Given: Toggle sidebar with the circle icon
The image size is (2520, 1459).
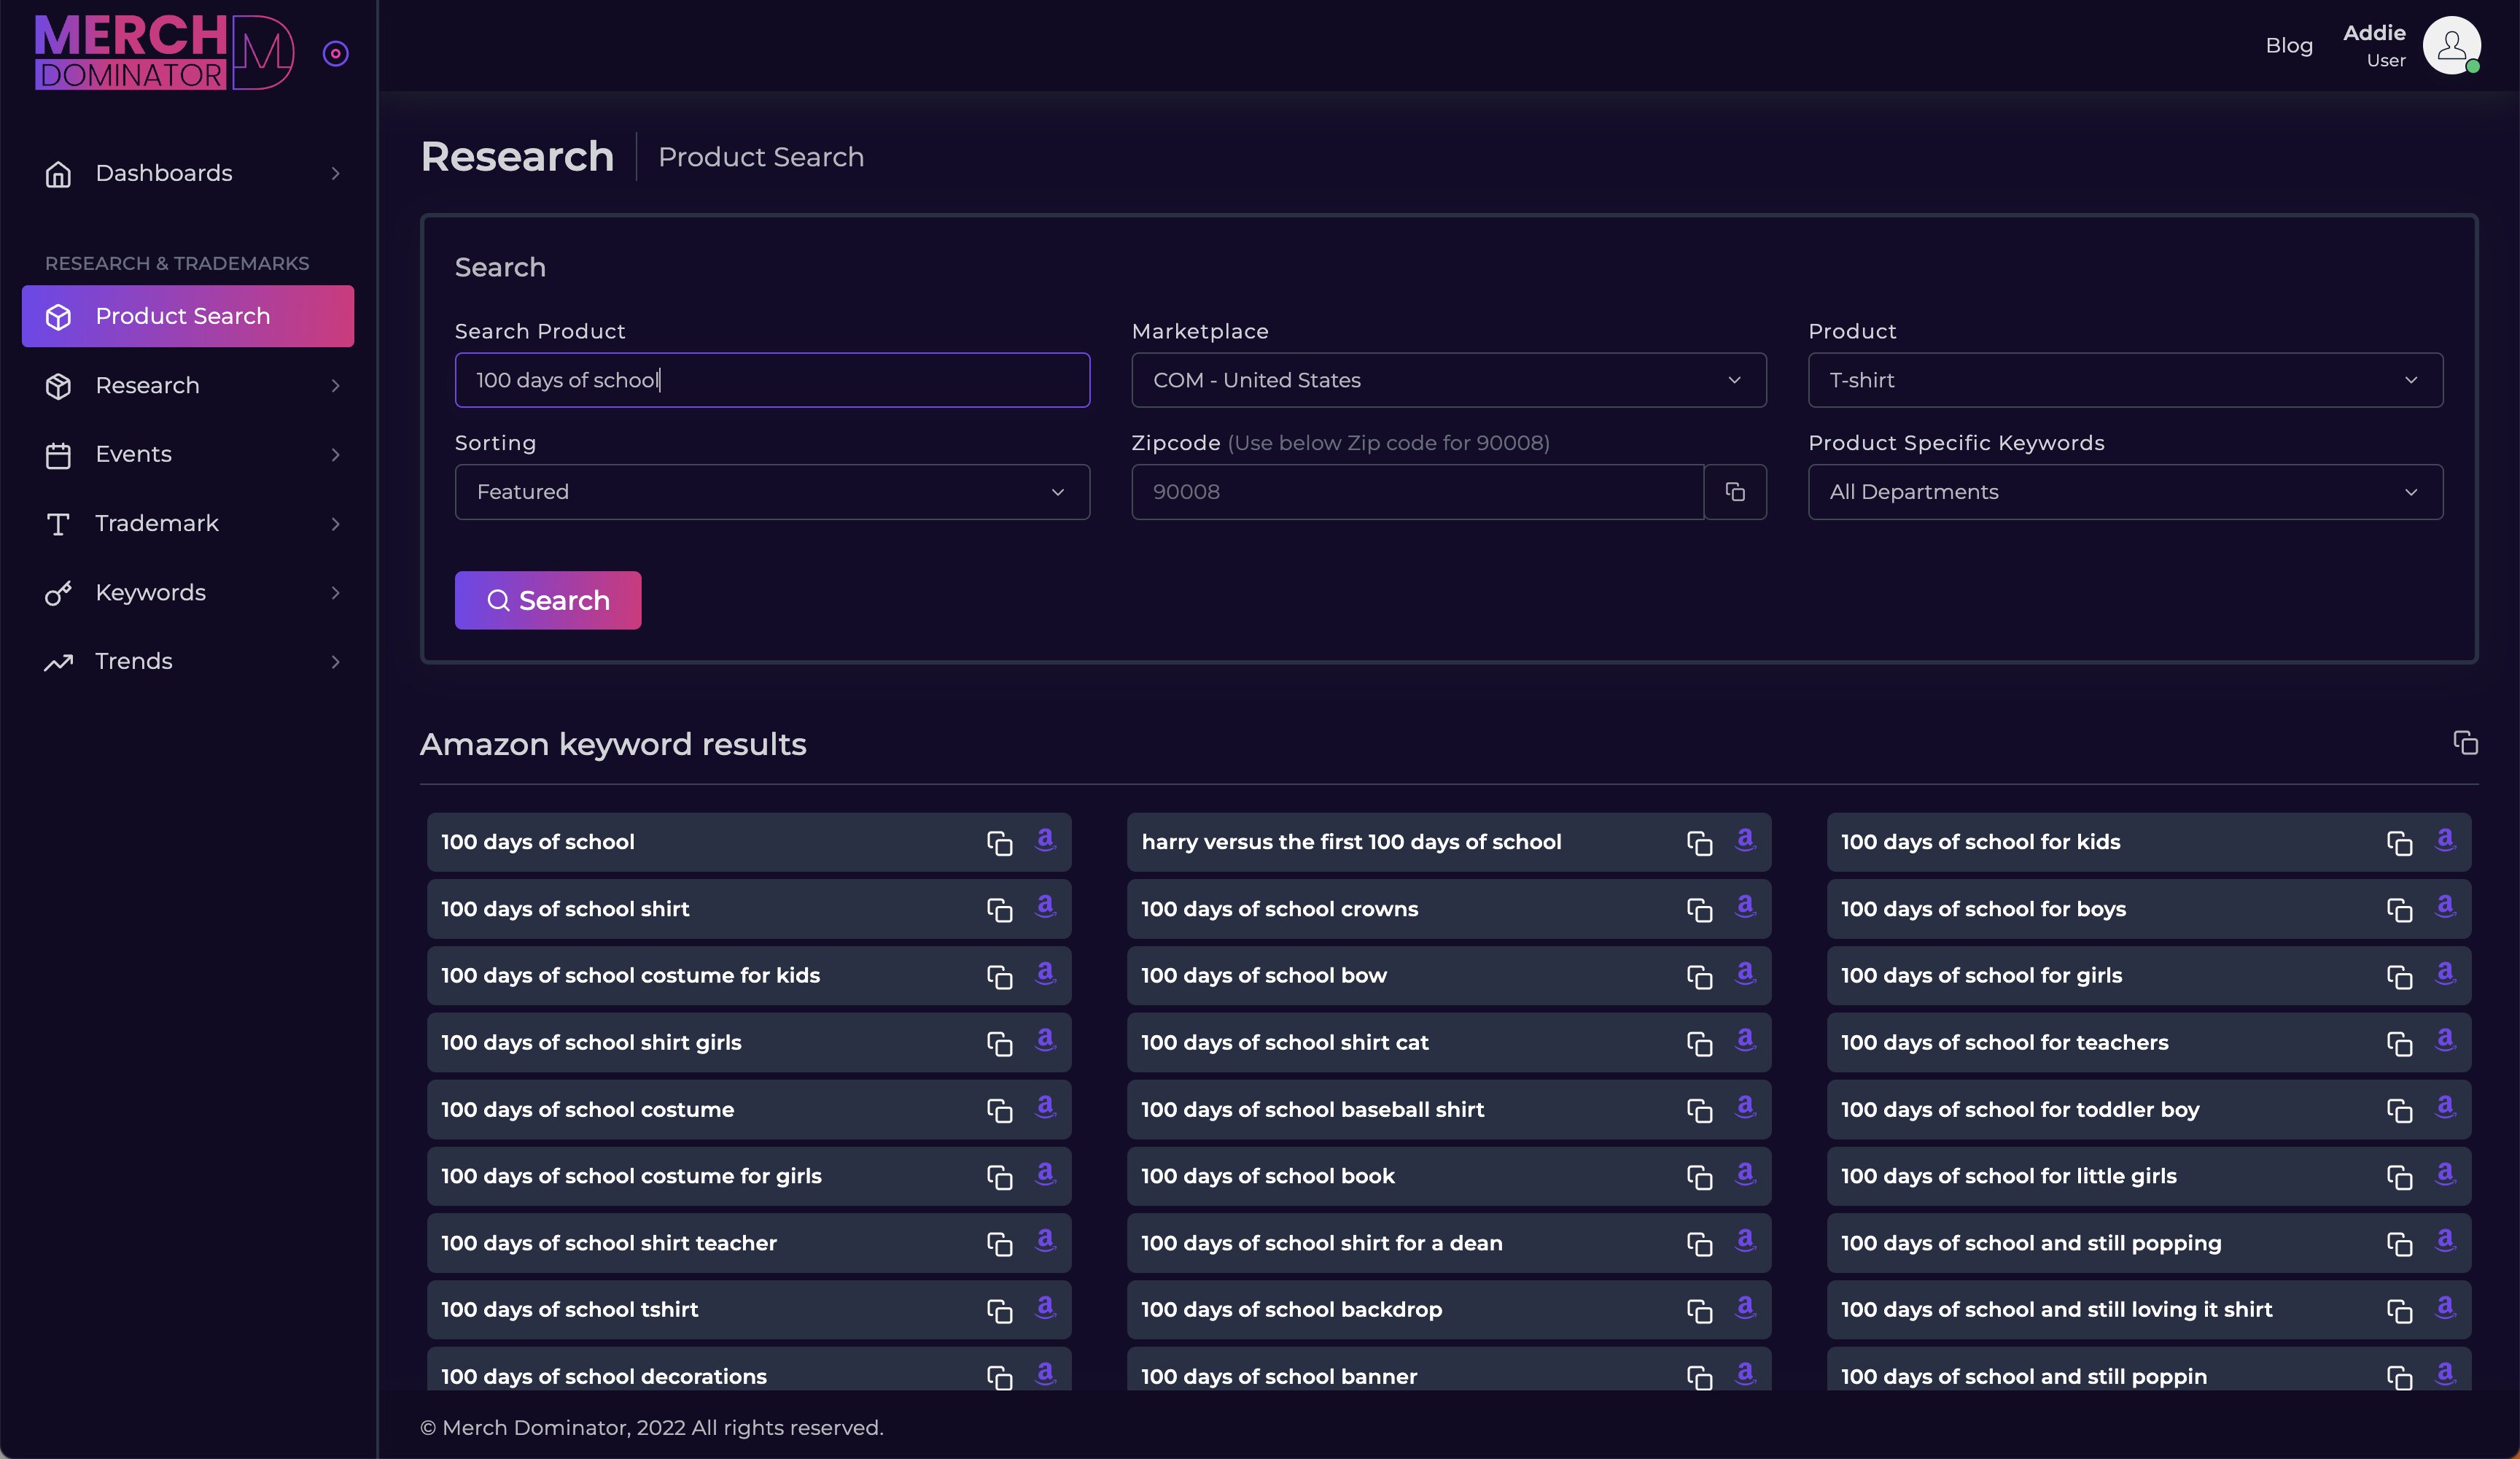Looking at the screenshot, I should pyautogui.click(x=336, y=53).
